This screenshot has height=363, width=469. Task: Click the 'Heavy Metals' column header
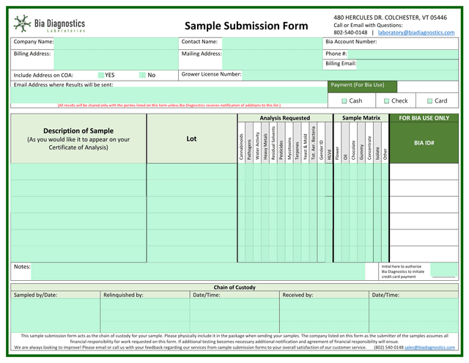265,142
